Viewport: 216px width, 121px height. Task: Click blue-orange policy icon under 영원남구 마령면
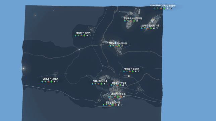(x=48, y=81)
